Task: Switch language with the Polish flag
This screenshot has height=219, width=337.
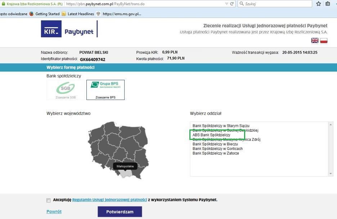Action: click(324, 40)
